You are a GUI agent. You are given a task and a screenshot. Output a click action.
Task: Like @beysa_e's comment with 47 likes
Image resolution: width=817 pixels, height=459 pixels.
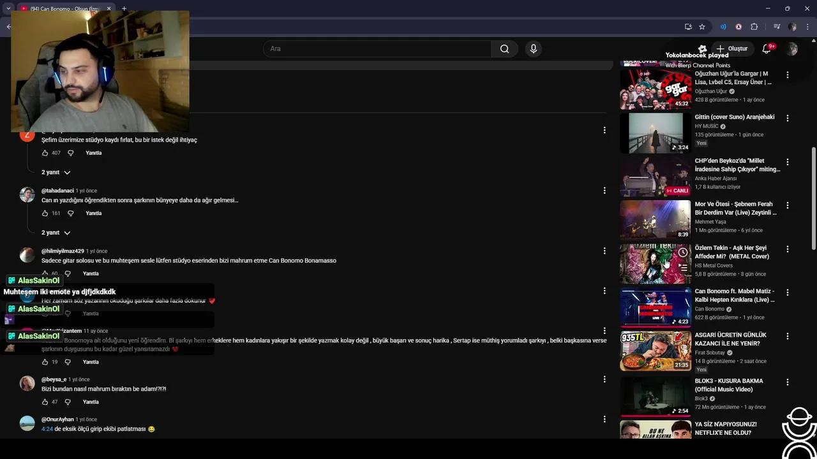pyautogui.click(x=45, y=402)
